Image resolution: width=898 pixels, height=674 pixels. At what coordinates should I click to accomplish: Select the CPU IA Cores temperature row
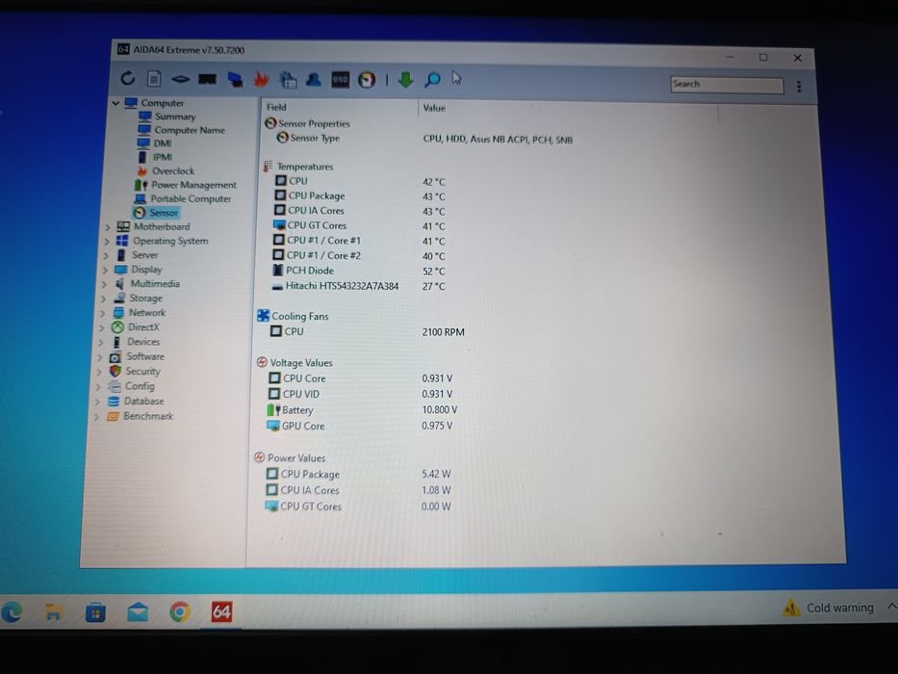coord(360,211)
